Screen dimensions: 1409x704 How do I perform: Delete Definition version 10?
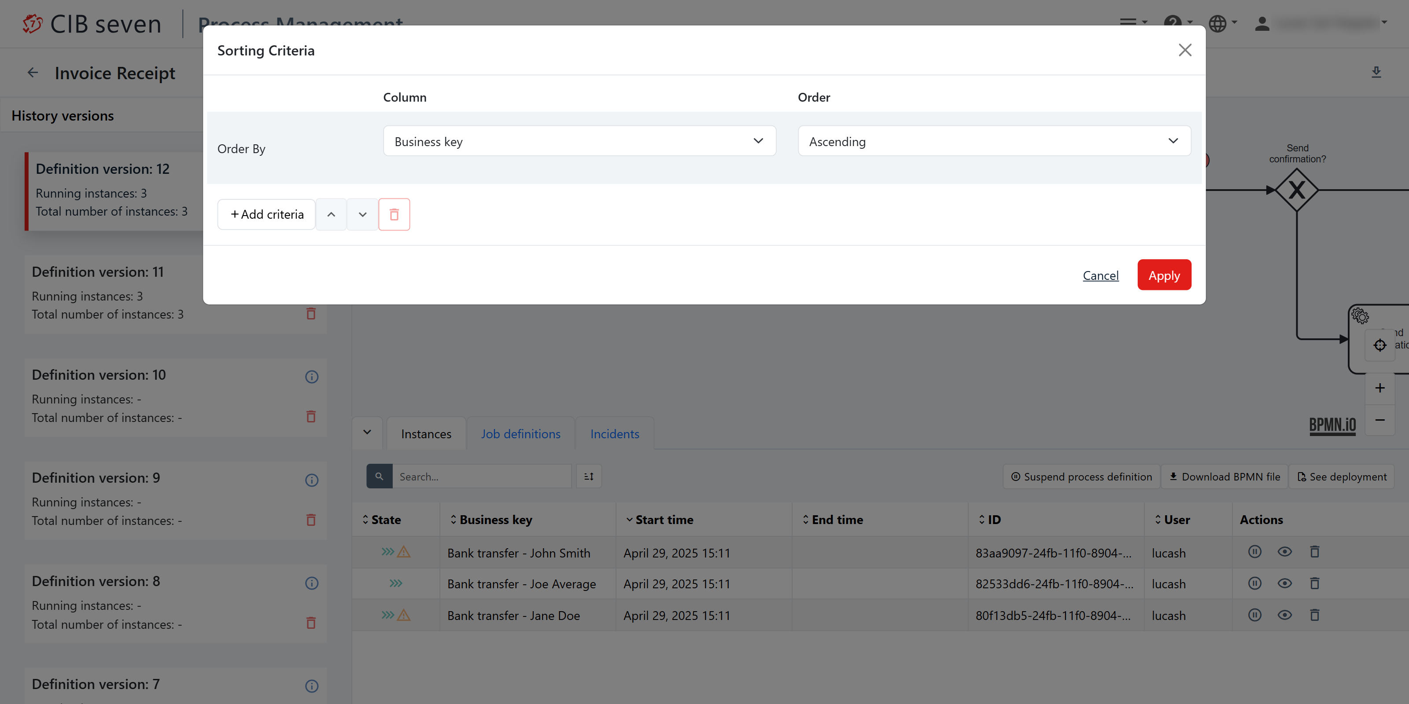[311, 417]
